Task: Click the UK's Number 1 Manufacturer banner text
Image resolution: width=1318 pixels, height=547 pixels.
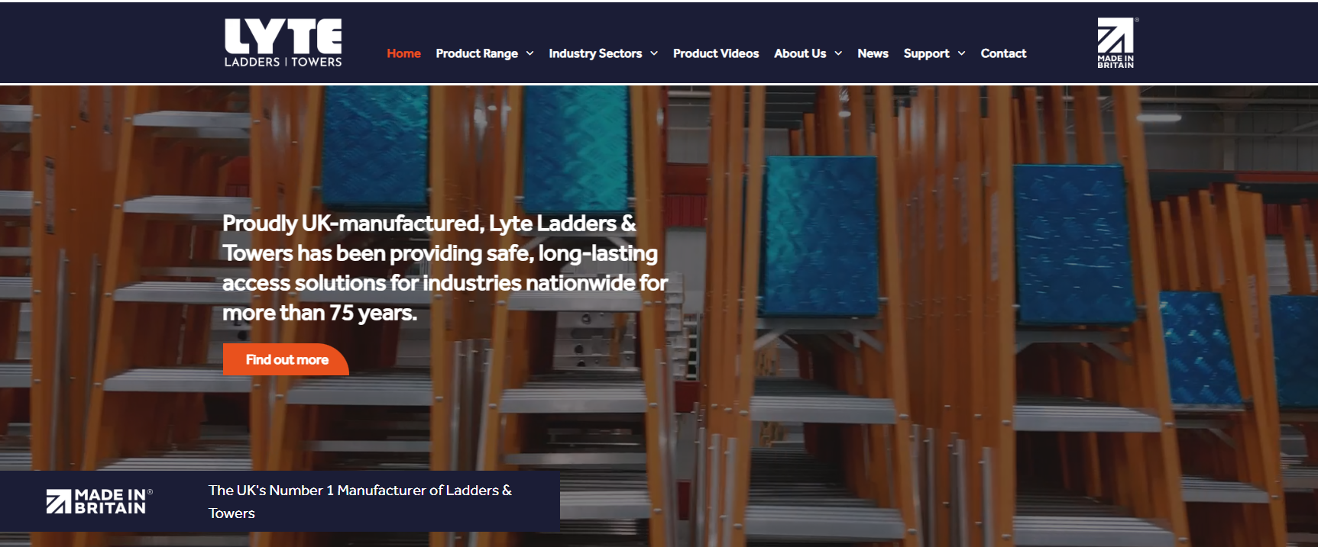Action: tap(360, 501)
